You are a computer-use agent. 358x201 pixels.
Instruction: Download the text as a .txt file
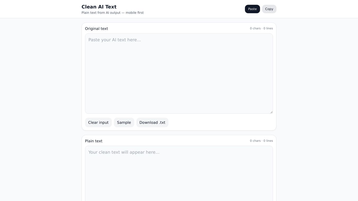pos(152,122)
